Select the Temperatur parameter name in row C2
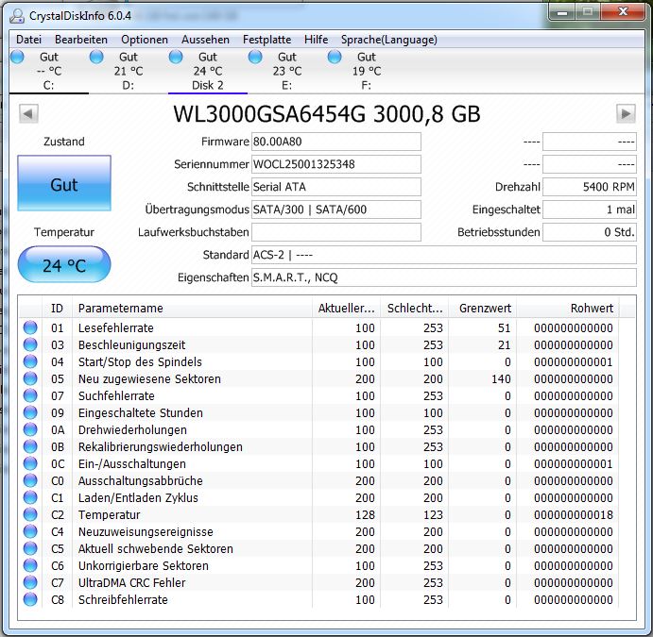Viewport: 653px width, 637px height. coord(109,514)
